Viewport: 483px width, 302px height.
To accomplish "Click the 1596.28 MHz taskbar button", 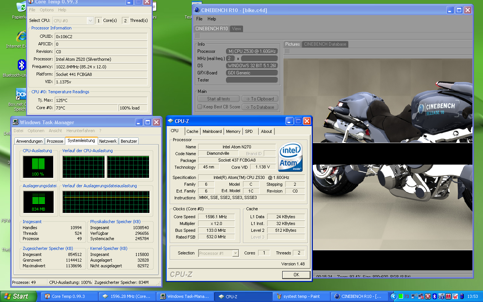I will 128,296.
